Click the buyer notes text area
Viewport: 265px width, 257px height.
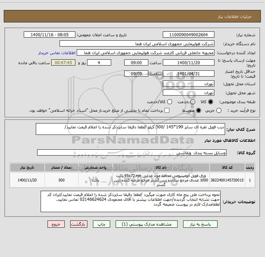pyautogui.click(x=130, y=201)
